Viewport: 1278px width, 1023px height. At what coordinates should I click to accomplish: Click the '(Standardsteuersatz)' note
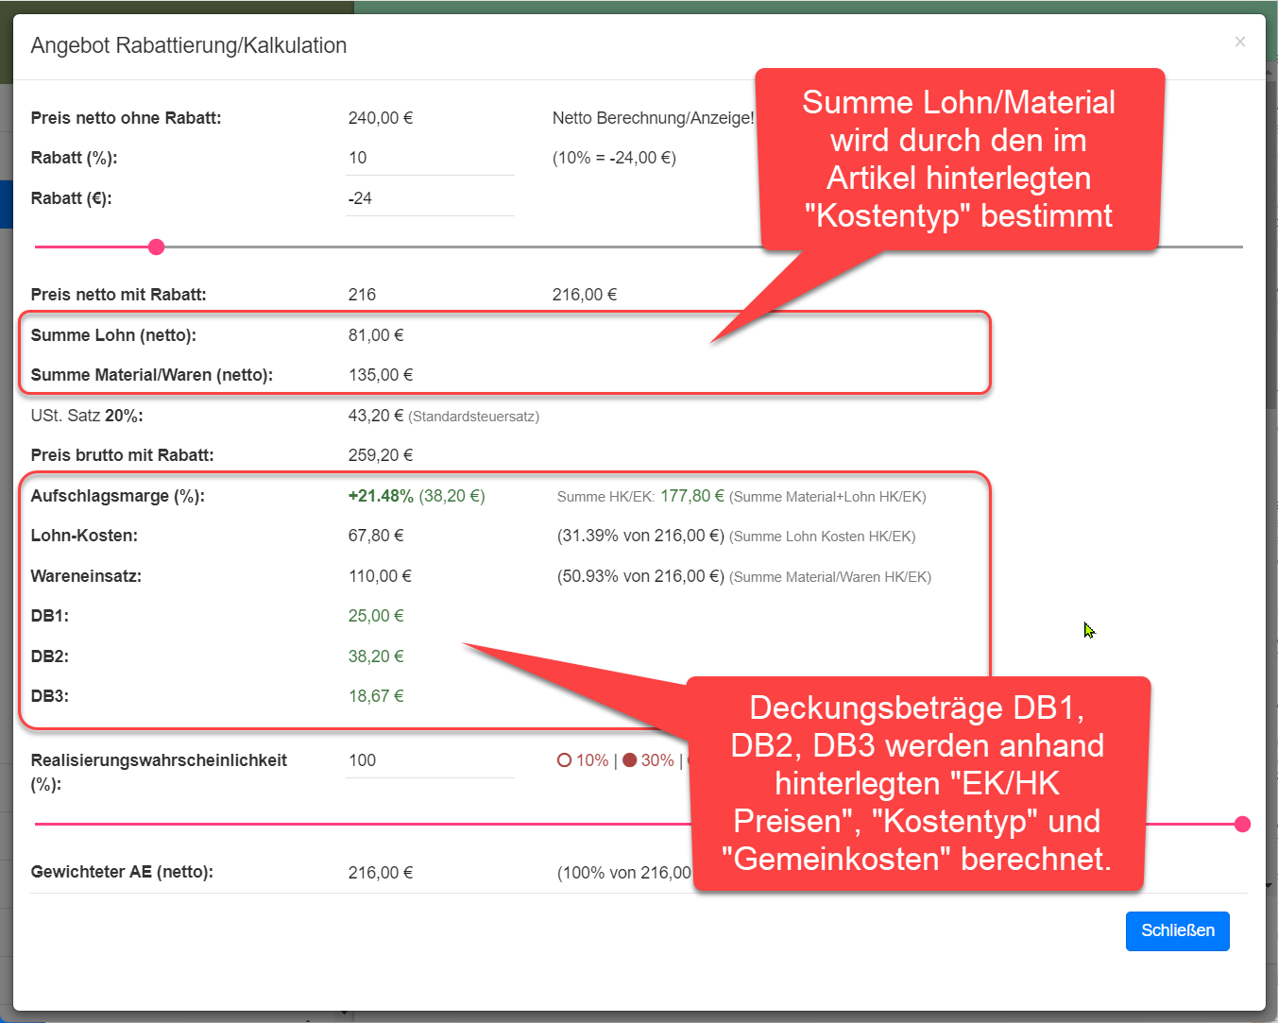[x=474, y=417]
